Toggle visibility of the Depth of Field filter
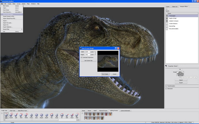This screenshot has height=124, width=199. [167, 18]
